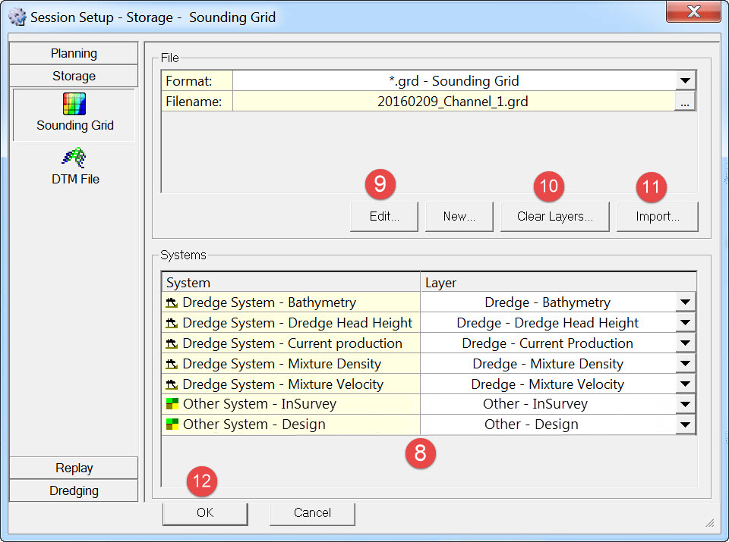Expand the Dredge - Mixture Density layer dropdown
The image size is (729, 542).
point(685,364)
